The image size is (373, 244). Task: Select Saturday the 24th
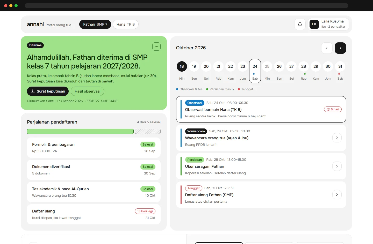point(255,71)
